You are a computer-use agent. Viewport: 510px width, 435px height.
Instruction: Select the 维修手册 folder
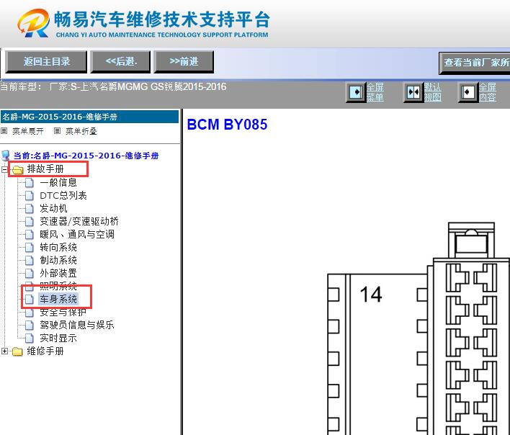point(45,351)
